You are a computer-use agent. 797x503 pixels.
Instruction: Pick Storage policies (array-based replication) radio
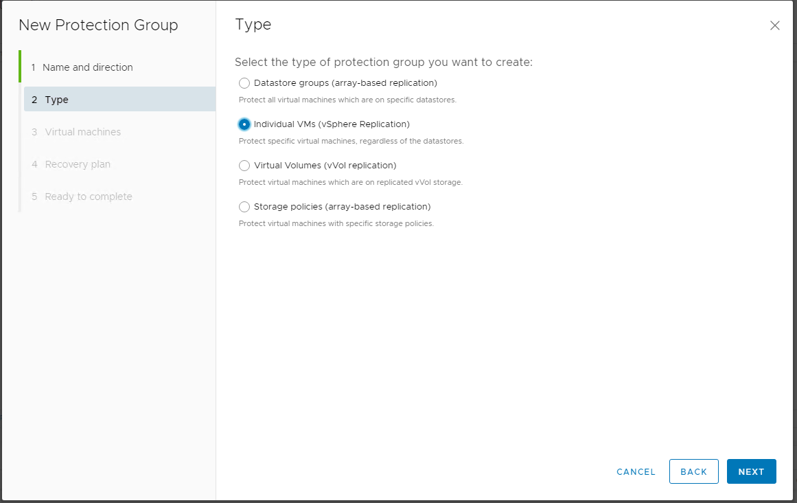(244, 206)
